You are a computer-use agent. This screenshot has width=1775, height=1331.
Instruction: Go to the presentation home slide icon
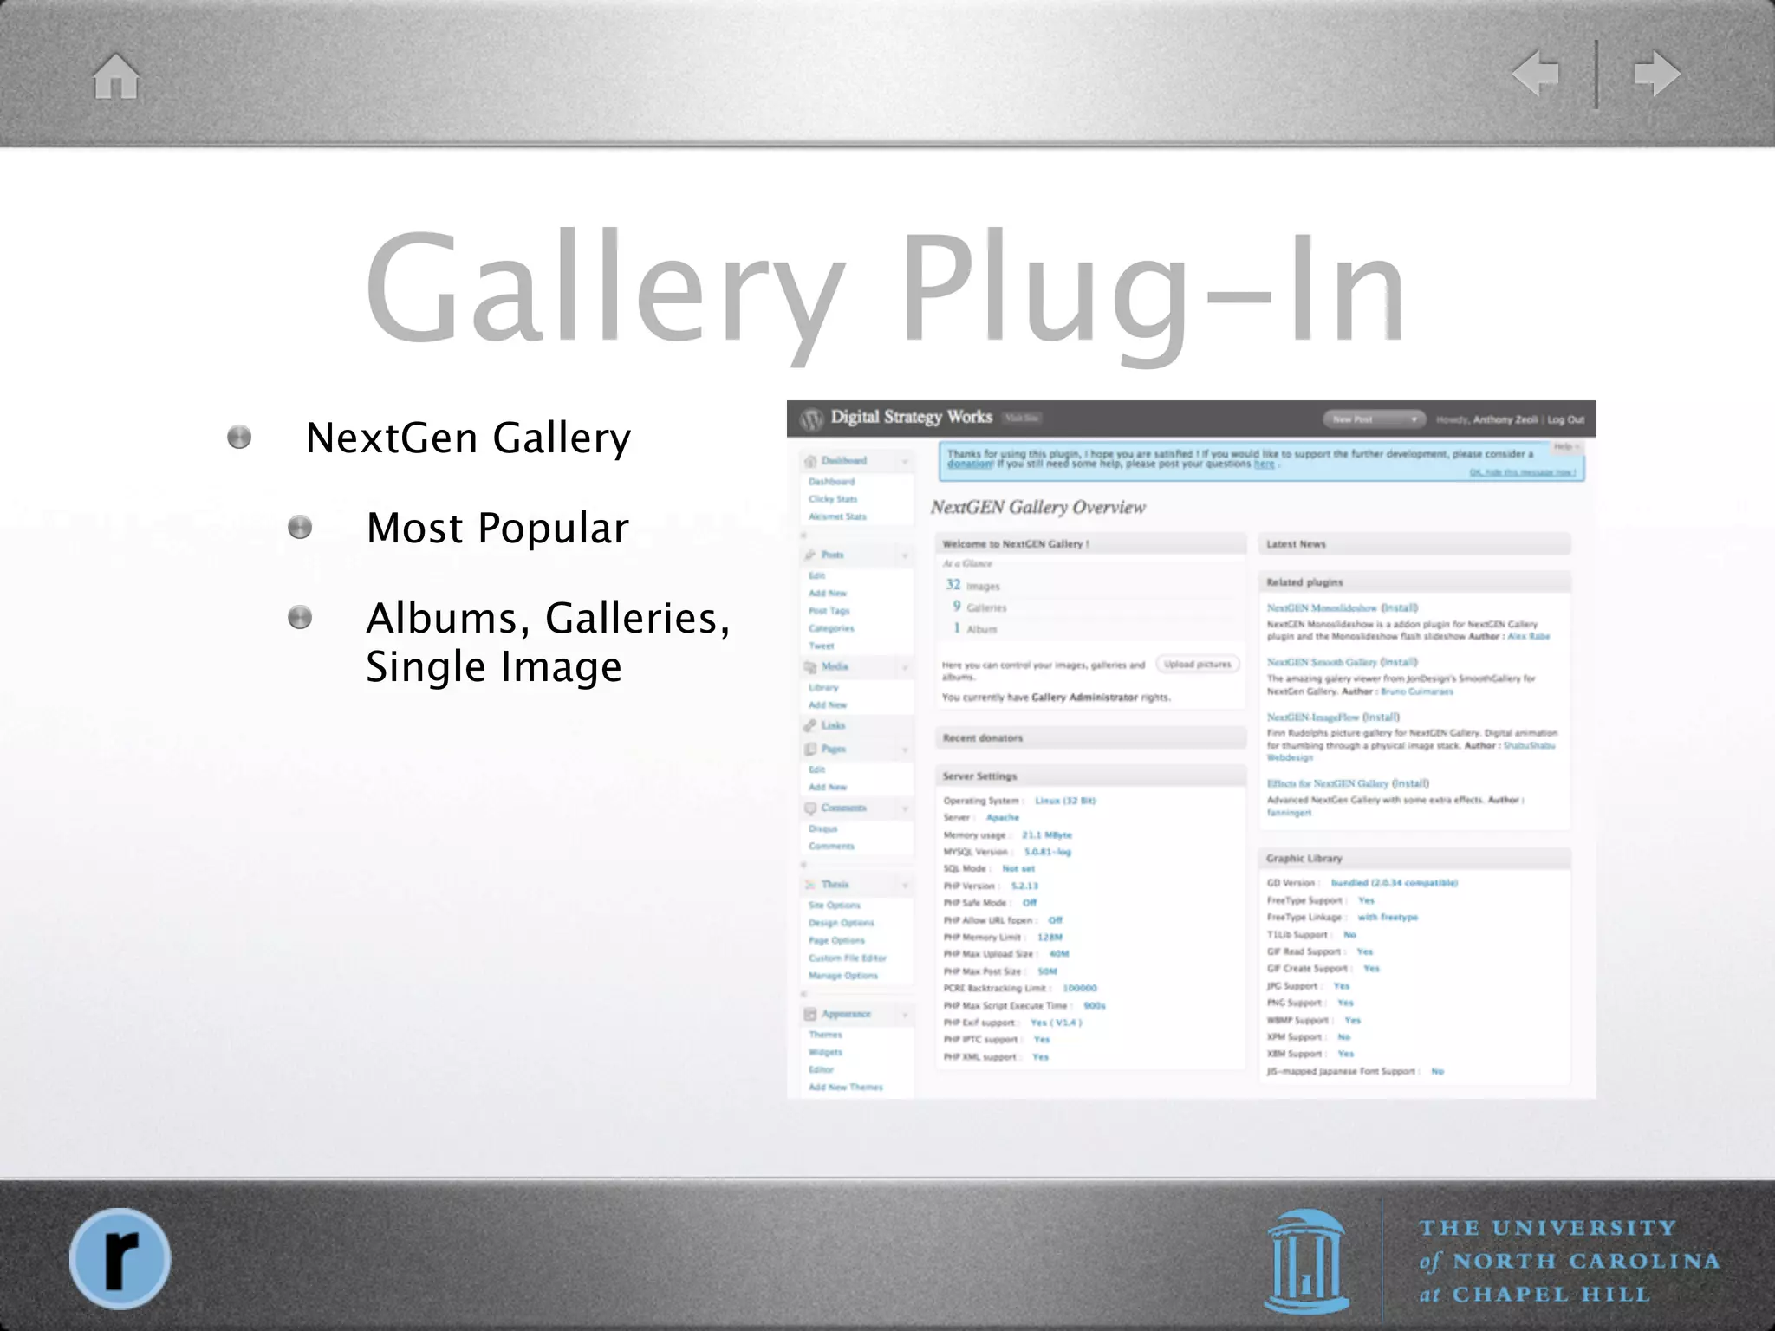coord(116,75)
